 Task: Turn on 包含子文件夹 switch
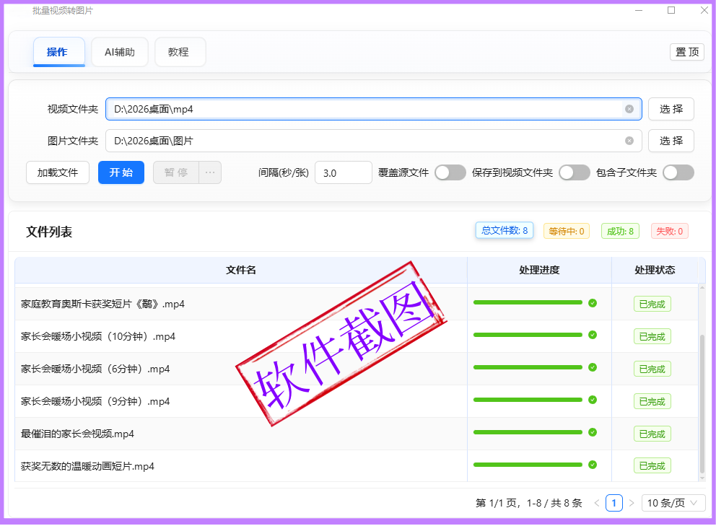click(x=678, y=172)
